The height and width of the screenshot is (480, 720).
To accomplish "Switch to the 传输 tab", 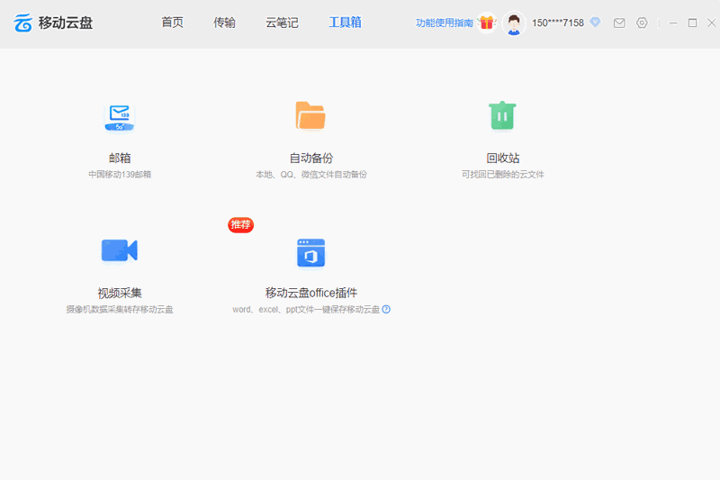I will coord(224,23).
